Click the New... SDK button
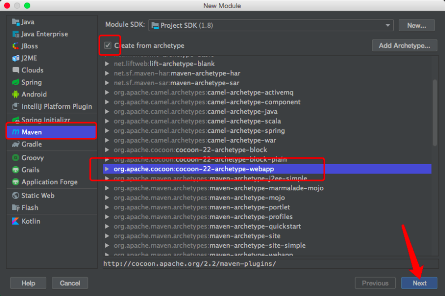Image resolution: width=445 pixels, height=296 pixels. click(x=417, y=26)
